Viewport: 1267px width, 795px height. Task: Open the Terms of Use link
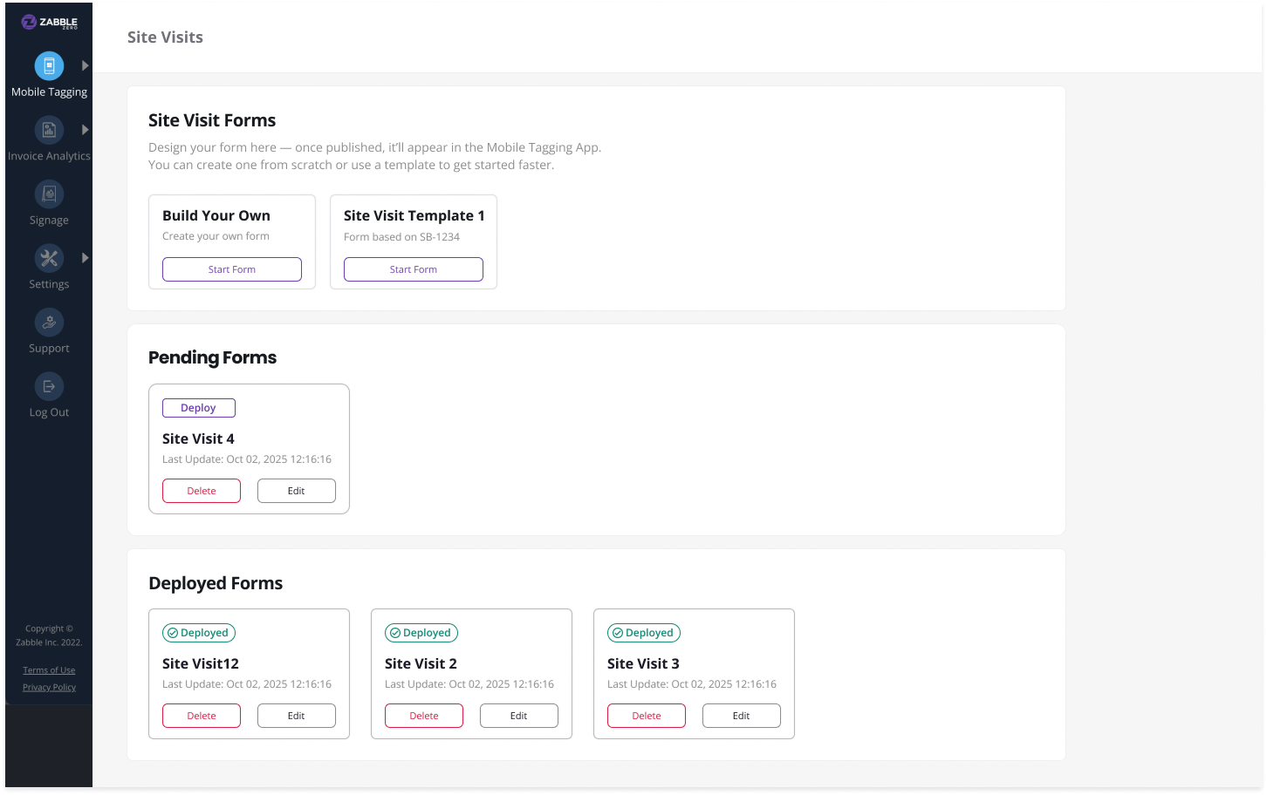49,670
